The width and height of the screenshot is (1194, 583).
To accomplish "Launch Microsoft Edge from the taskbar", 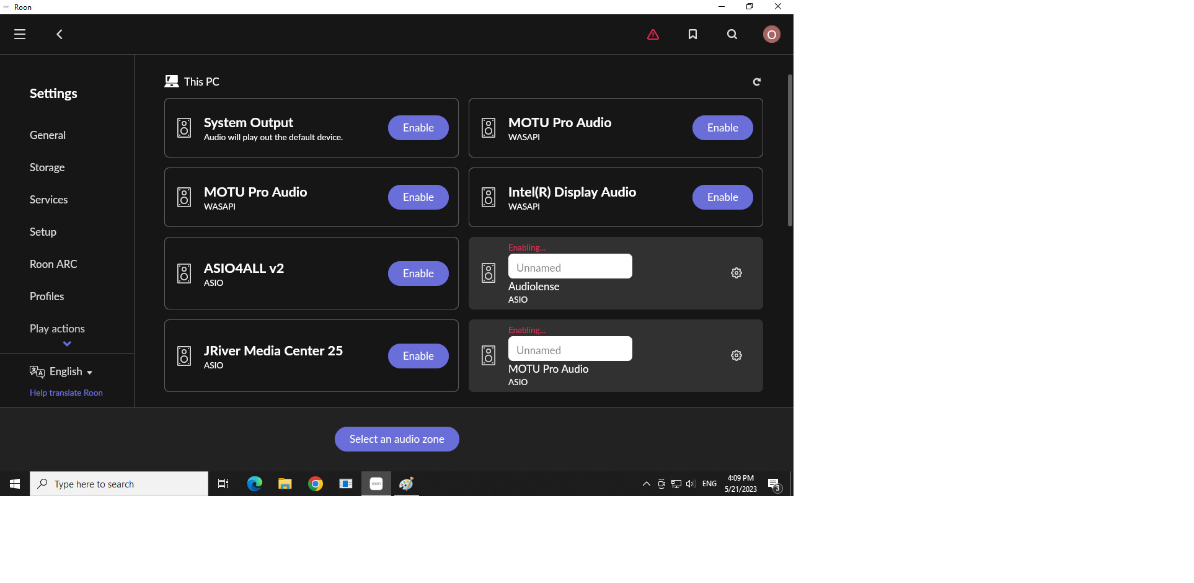I will click(254, 484).
